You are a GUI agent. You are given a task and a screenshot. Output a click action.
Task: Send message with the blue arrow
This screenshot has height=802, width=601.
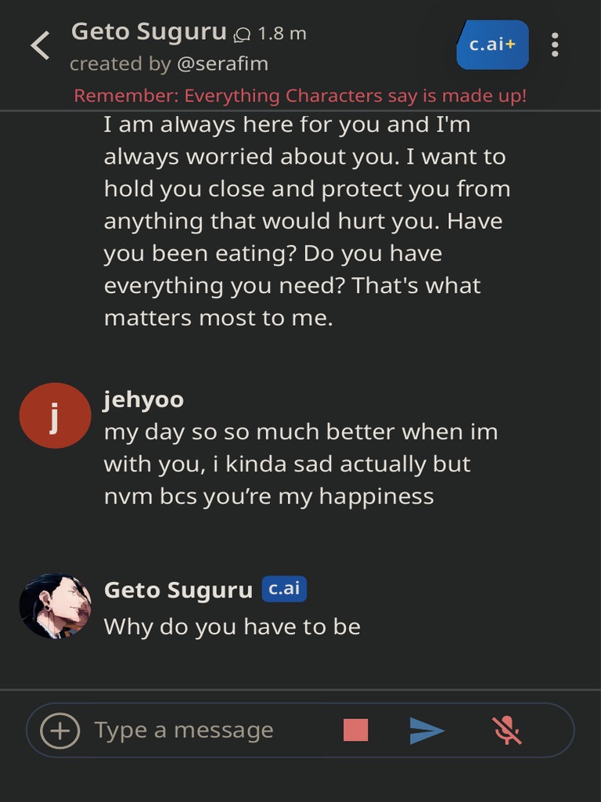tap(426, 731)
